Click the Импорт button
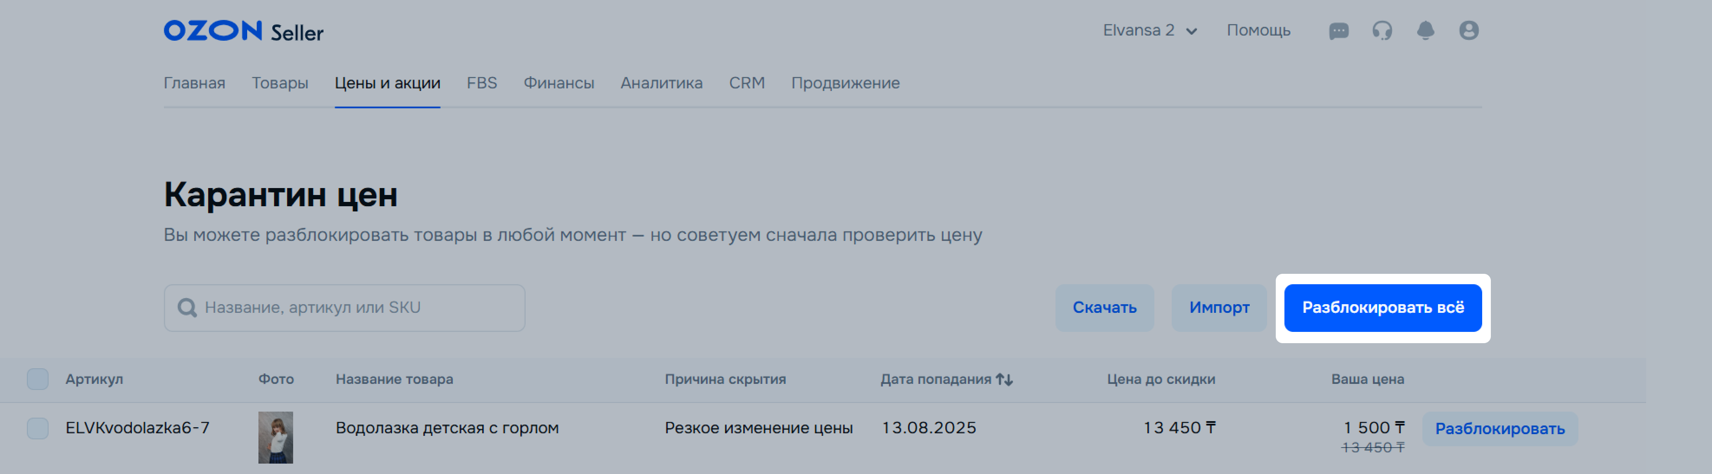 pos(1219,308)
